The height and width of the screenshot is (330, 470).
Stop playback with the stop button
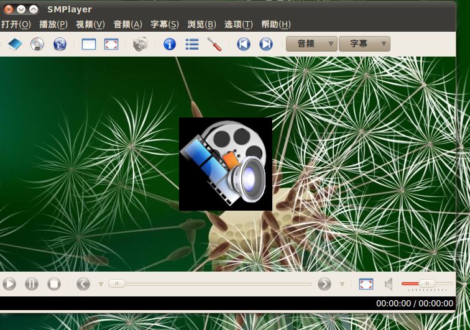54,284
